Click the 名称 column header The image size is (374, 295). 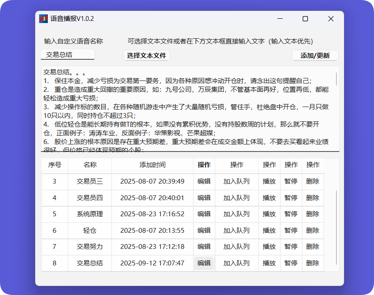90,165
